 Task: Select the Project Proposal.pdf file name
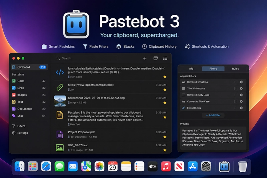point(81,132)
